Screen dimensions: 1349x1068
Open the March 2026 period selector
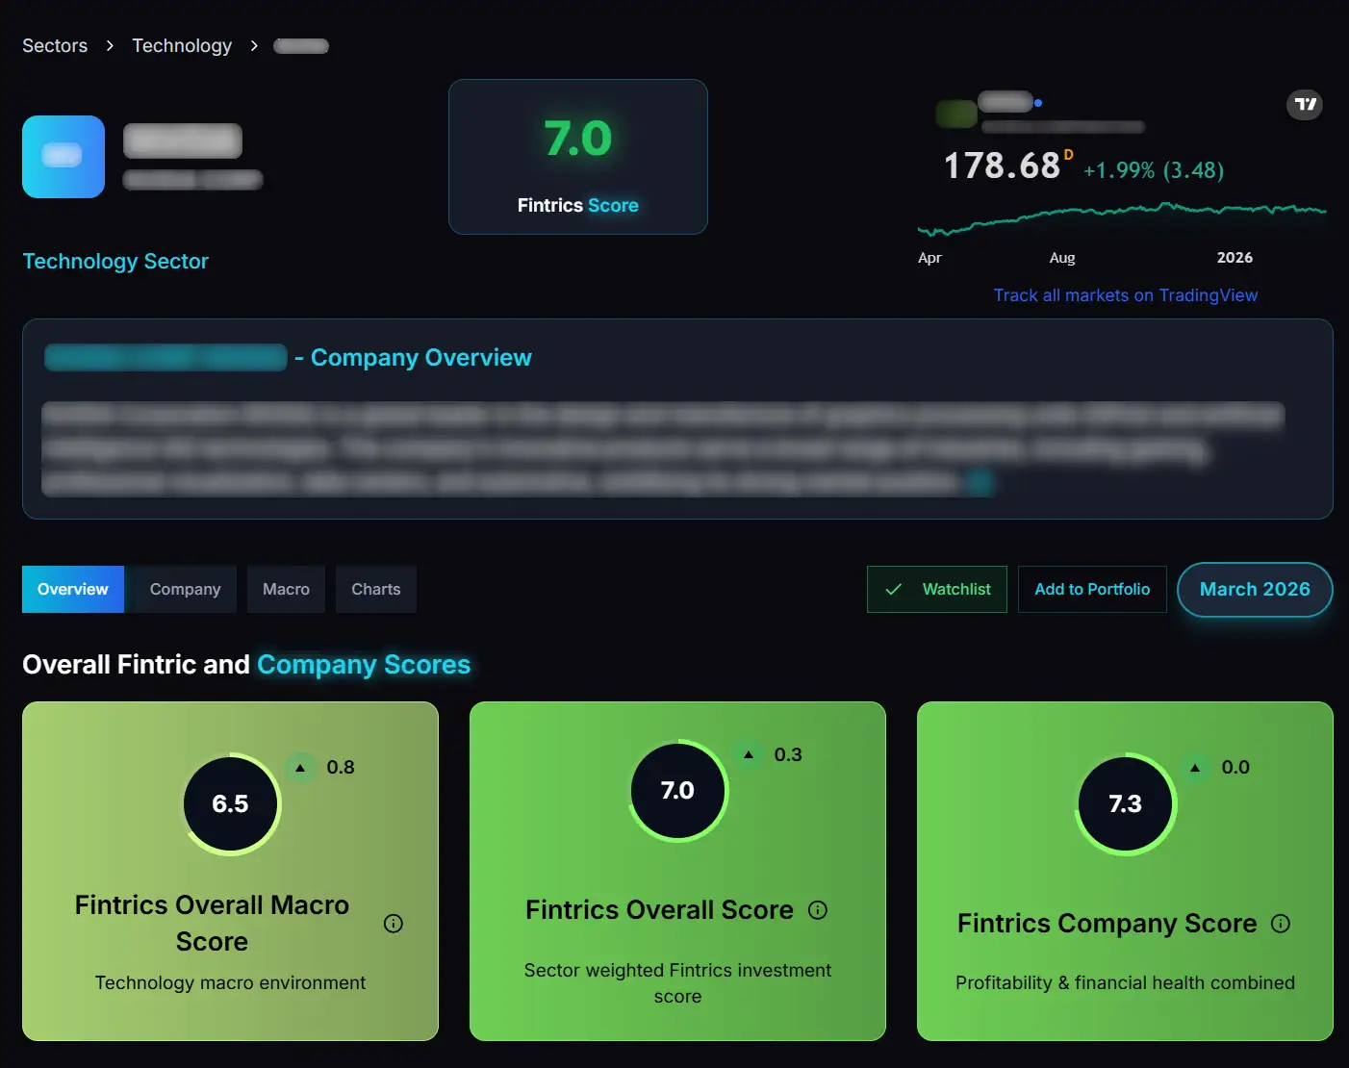click(1255, 589)
